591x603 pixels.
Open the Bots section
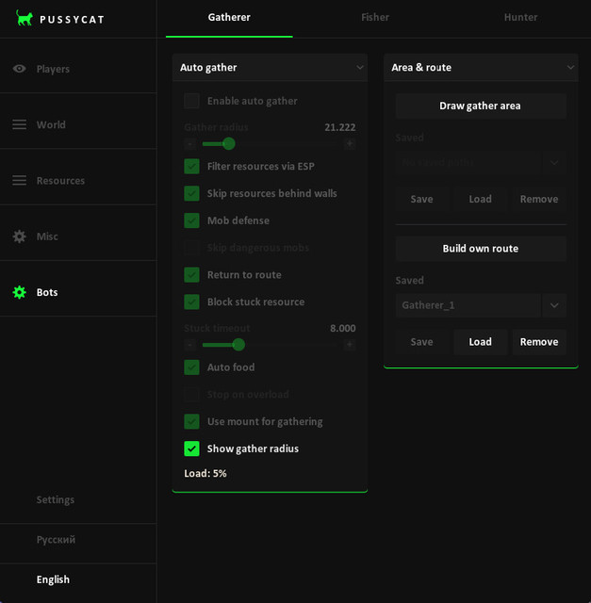coord(78,292)
